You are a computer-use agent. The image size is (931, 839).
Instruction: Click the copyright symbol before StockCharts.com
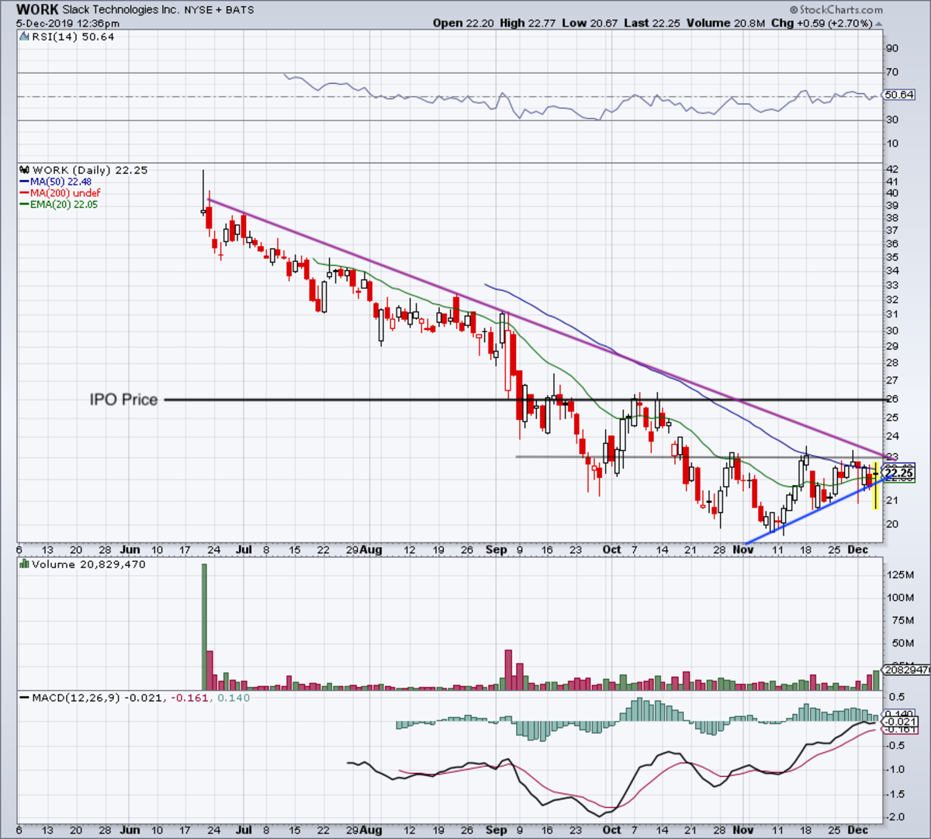click(x=794, y=10)
